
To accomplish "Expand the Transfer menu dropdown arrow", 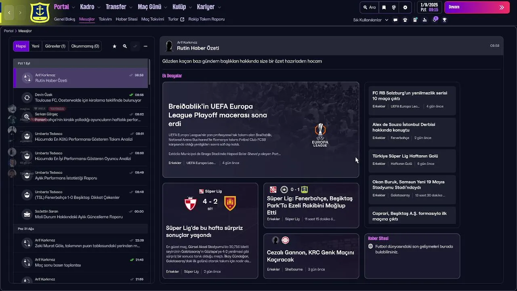I will (130, 7).
